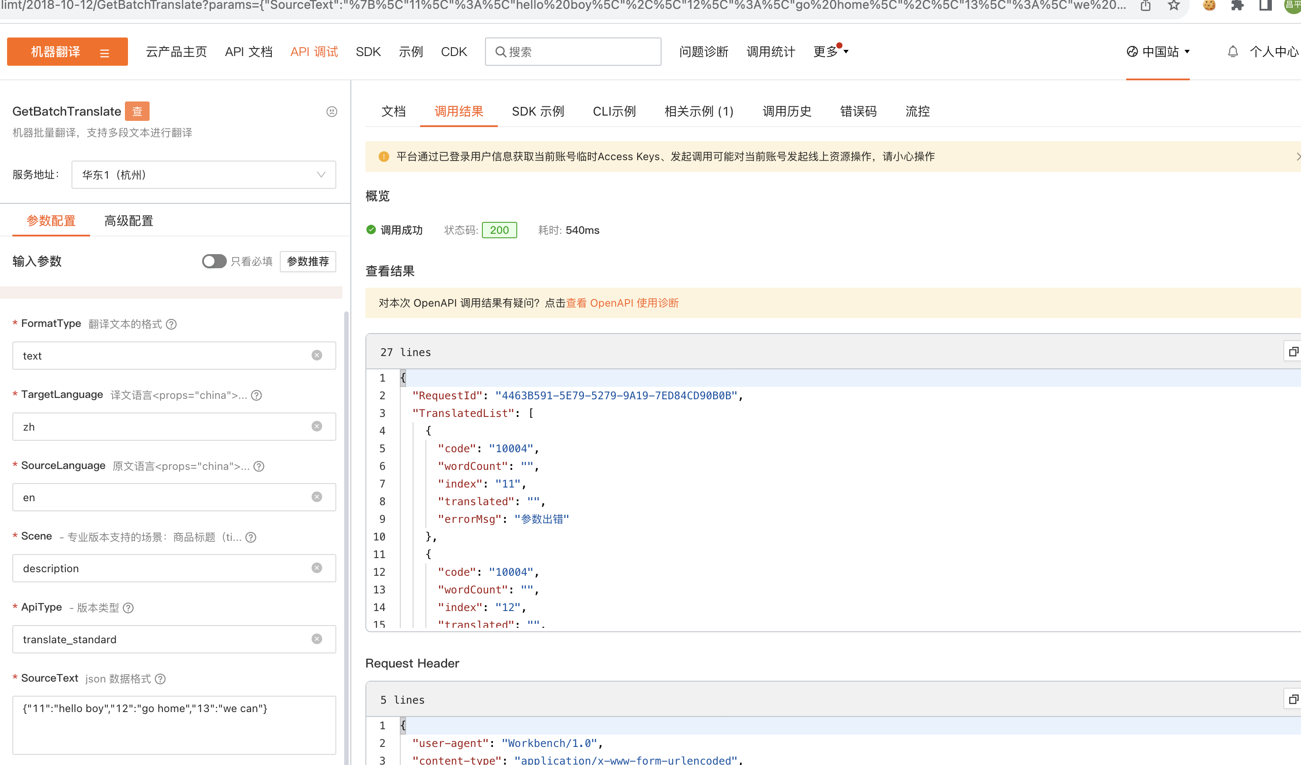Open 个人中心
The width and height of the screenshot is (1301, 765).
1274,52
